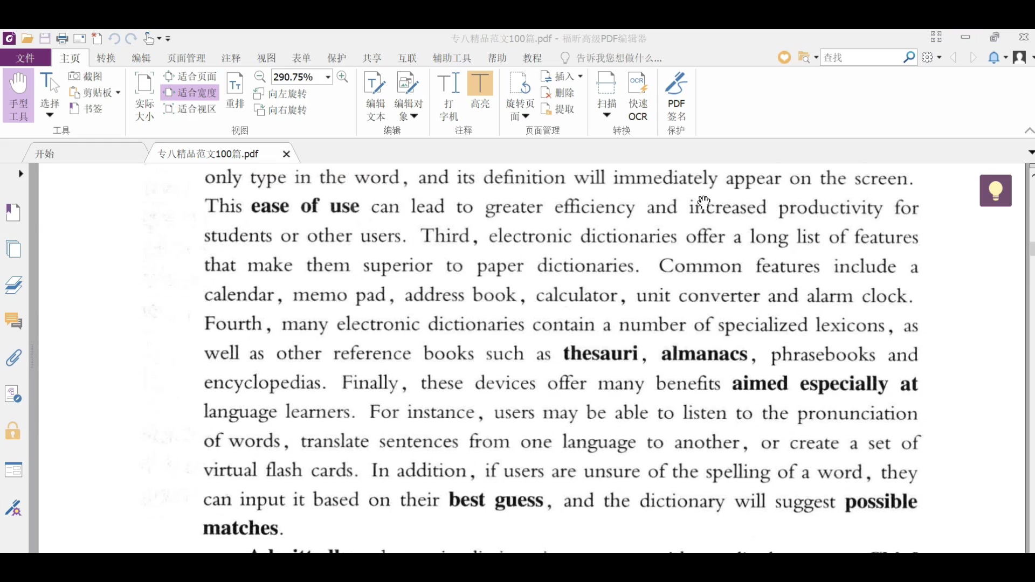Open the search settings gear dropdown
This screenshot has width=1035, height=582.
click(931, 57)
